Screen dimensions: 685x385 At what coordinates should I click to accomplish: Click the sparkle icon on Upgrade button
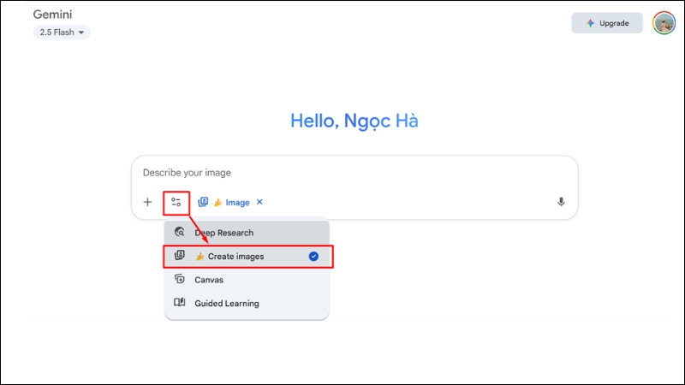click(590, 23)
